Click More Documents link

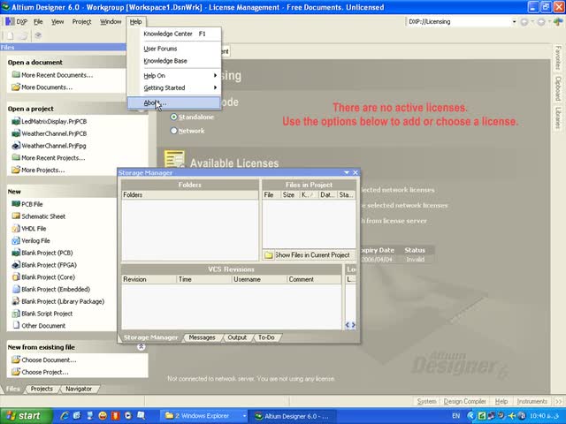[x=47, y=87]
